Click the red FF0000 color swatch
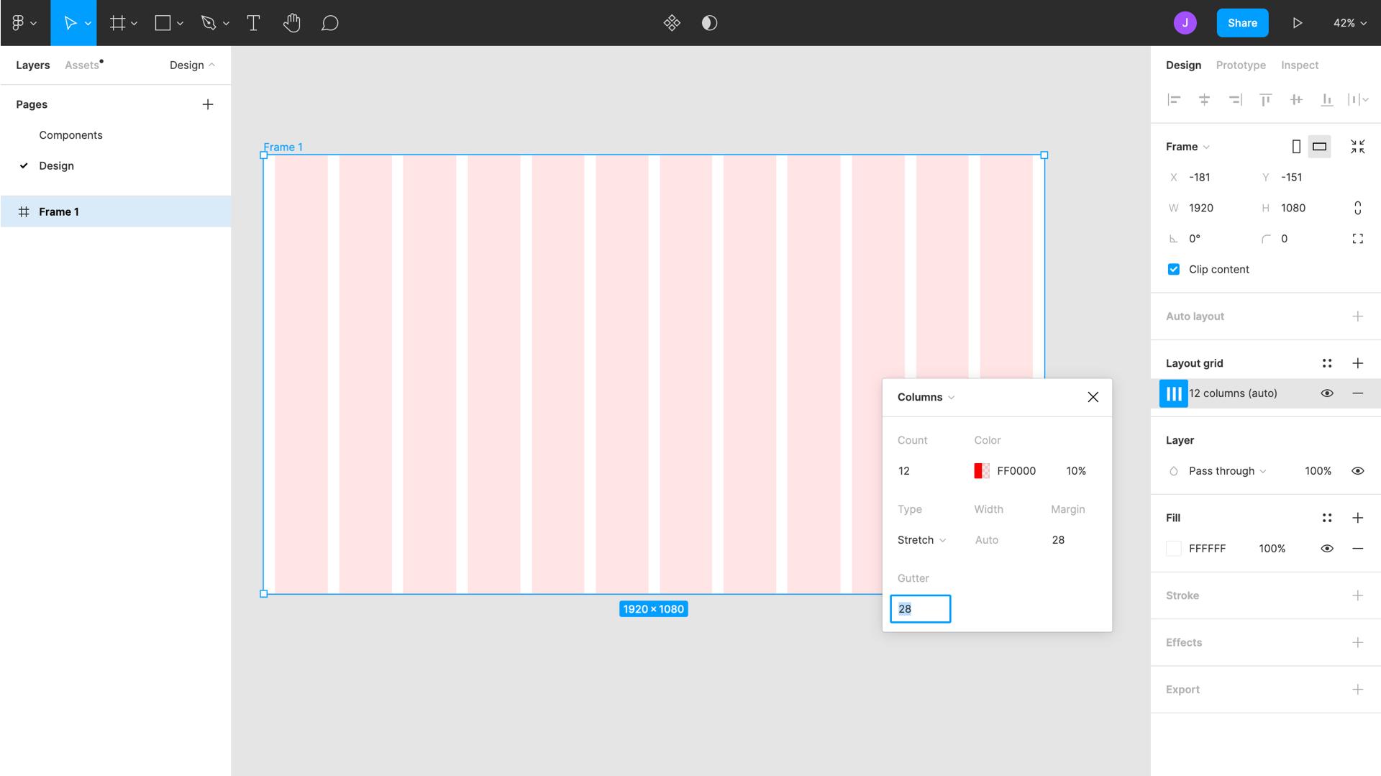The height and width of the screenshot is (776, 1381). pos(980,471)
